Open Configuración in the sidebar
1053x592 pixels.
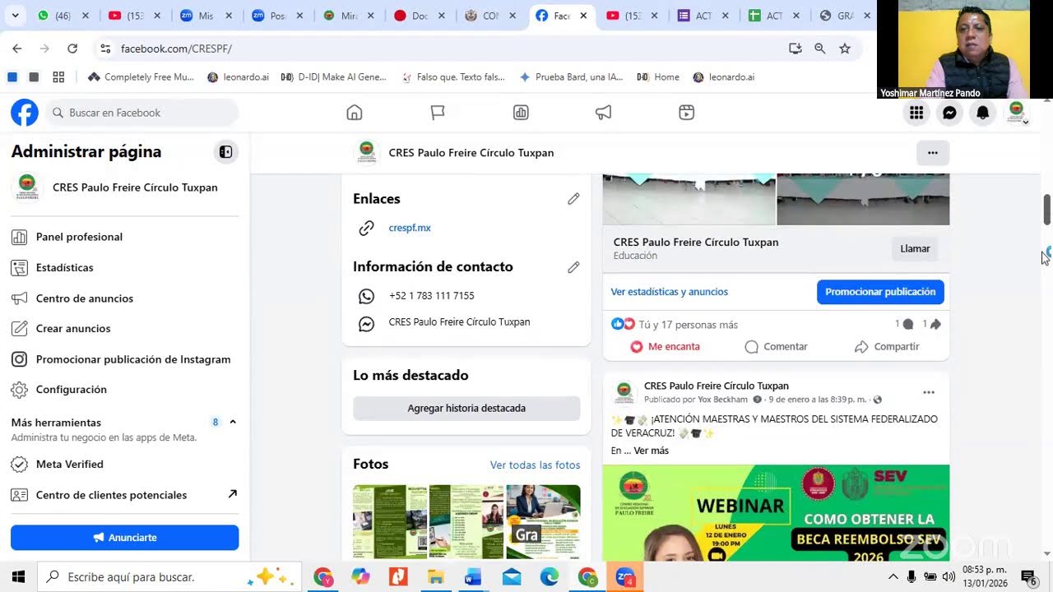coord(125,390)
